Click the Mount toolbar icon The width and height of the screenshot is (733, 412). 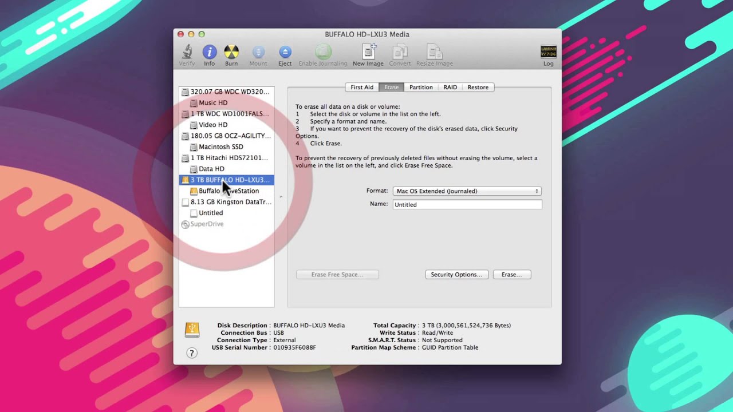pos(258,53)
